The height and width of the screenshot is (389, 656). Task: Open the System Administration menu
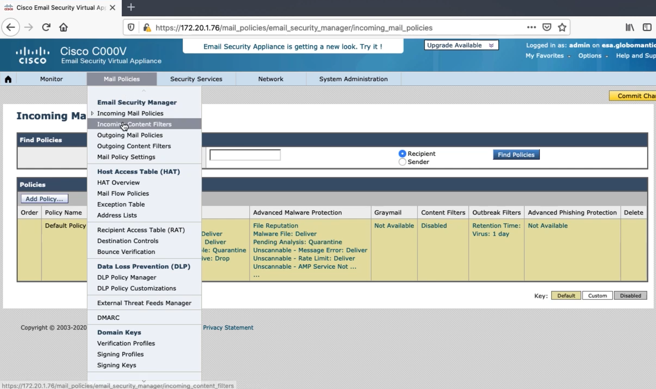coord(353,79)
